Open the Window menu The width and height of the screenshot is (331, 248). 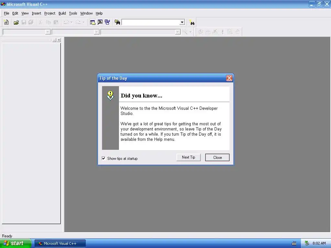pos(86,13)
